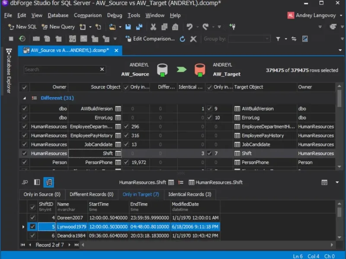346x259 pixels.
Task: Click the Save icon in the toolbar
Action: tap(128, 27)
